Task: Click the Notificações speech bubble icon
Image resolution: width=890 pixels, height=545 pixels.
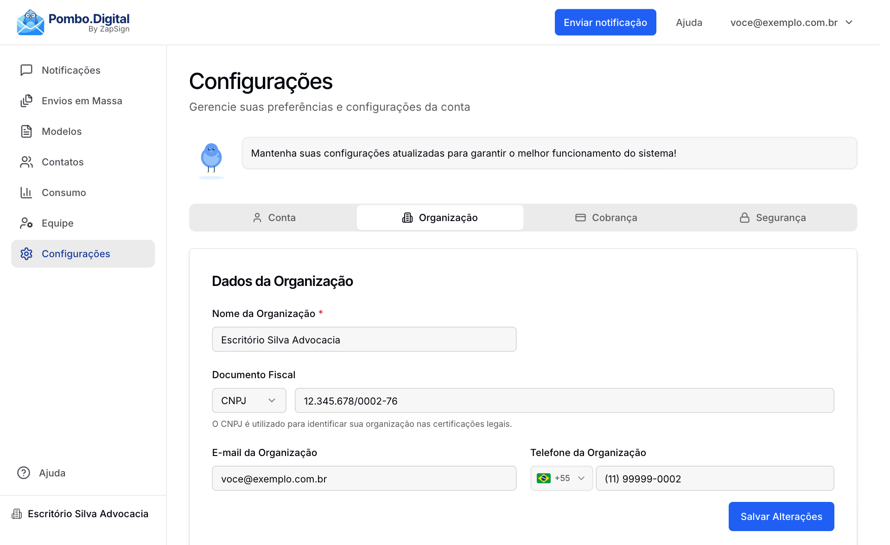Action: [26, 70]
